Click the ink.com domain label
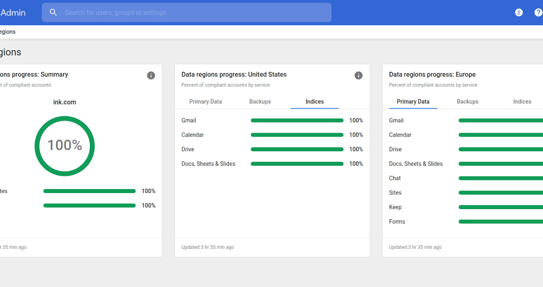This screenshot has height=287, width=543. tap(65, 102)
